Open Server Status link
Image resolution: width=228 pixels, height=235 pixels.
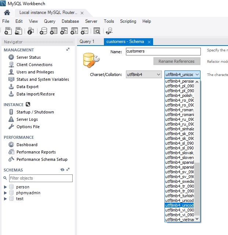[29, 57]
